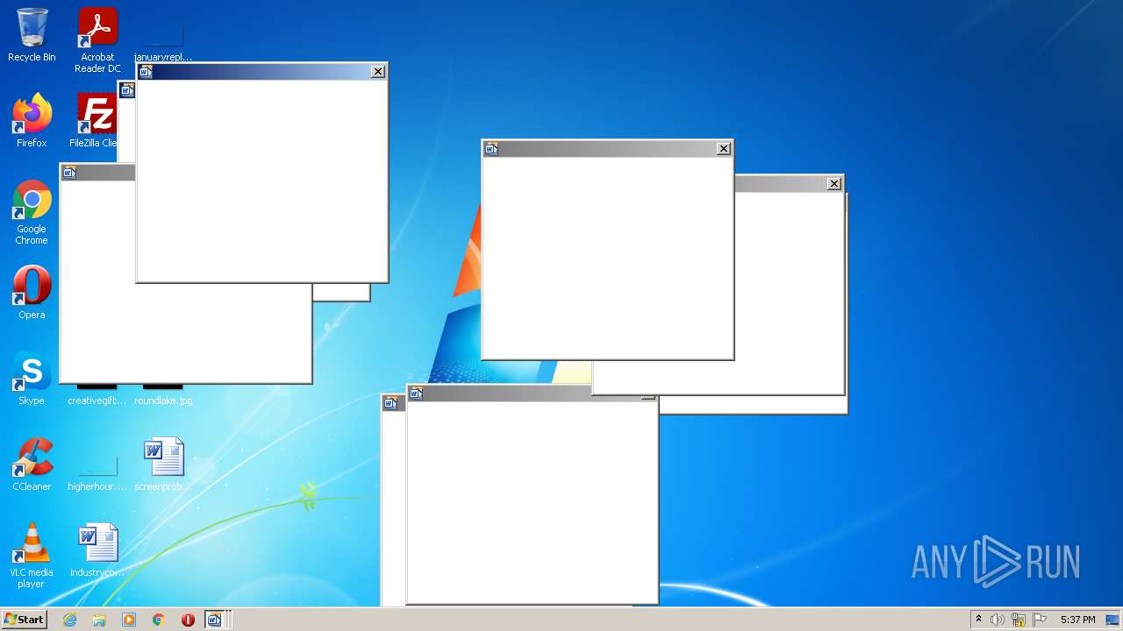Screen dimensions: 1123x631
Task: Open Action Center flag icon
Action: (x=1040, y=620)
